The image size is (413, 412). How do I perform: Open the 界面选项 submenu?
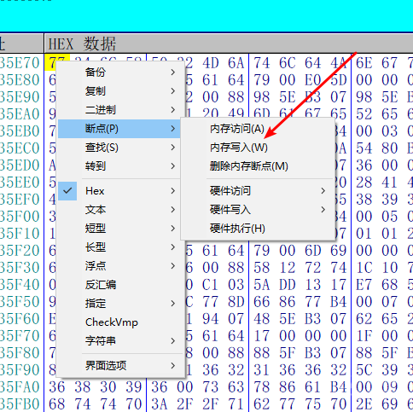pyautogui.click(x=119, y=365)
